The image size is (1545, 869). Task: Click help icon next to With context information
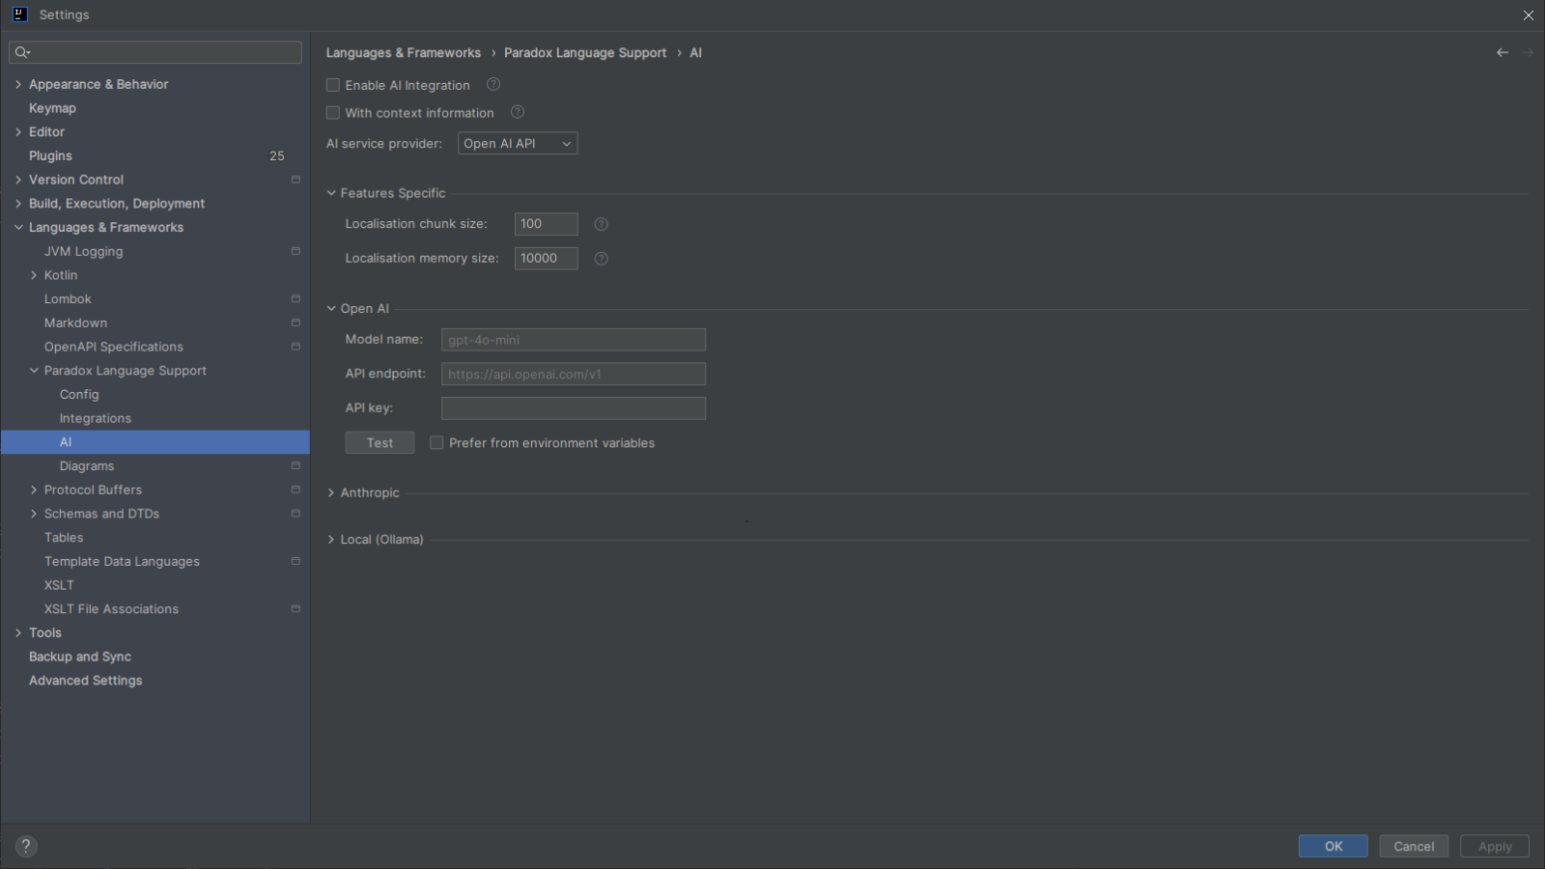pyautogui.click(x=518, y=113)
